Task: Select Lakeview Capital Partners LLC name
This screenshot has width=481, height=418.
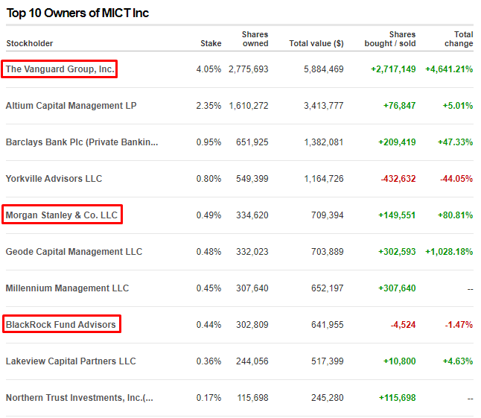Action: (x=71, y=361)
